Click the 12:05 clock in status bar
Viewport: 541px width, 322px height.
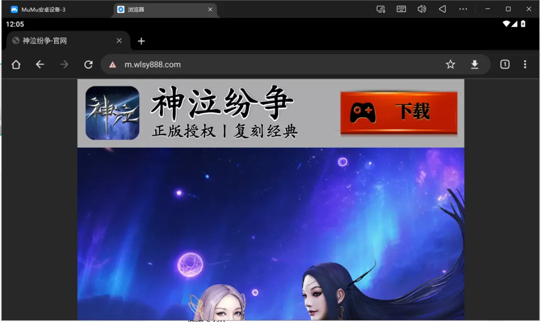click(15, 25)
